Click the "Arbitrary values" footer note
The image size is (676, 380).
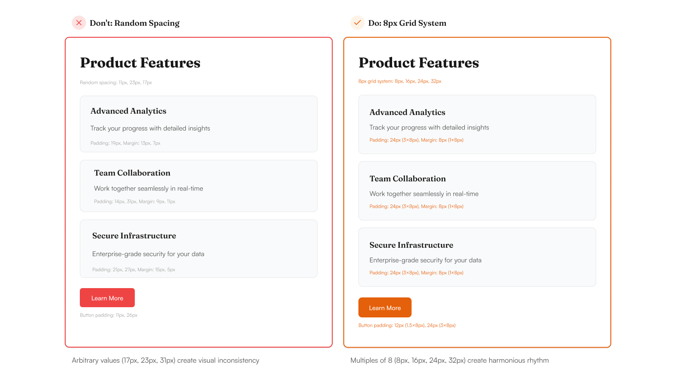click(x=165, y=360)
